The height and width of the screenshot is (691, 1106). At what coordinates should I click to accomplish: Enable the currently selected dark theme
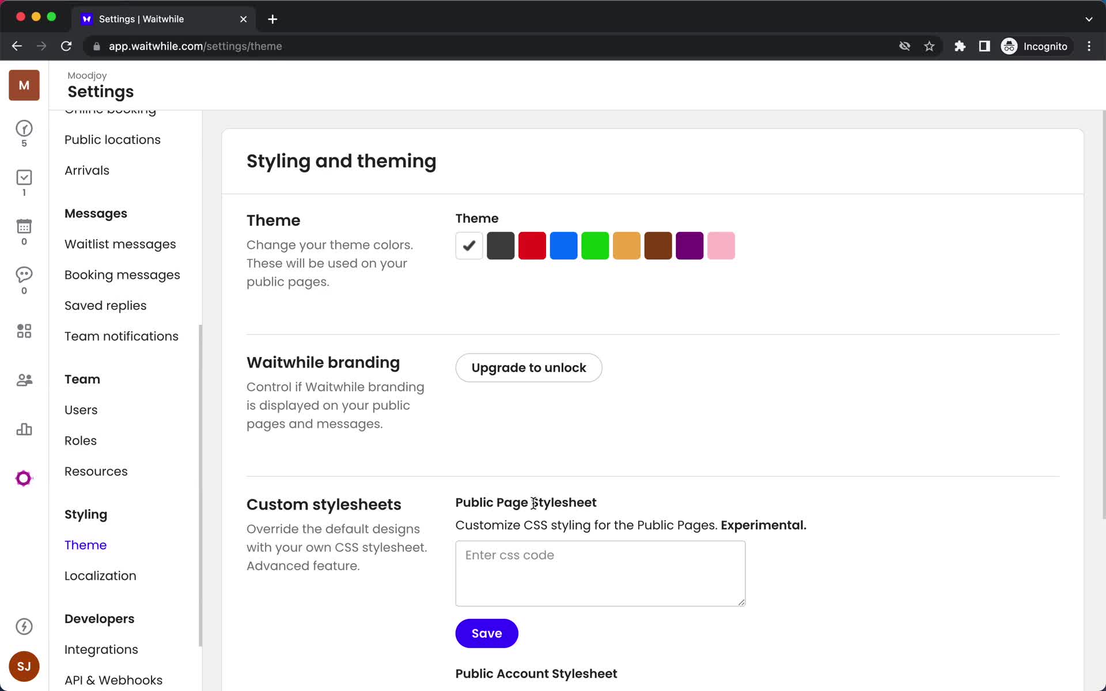coord(500,245)
